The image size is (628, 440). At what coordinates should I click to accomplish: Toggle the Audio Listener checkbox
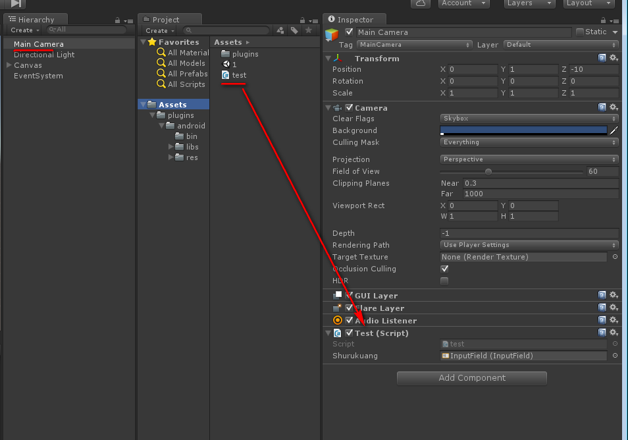coord(350,320)
